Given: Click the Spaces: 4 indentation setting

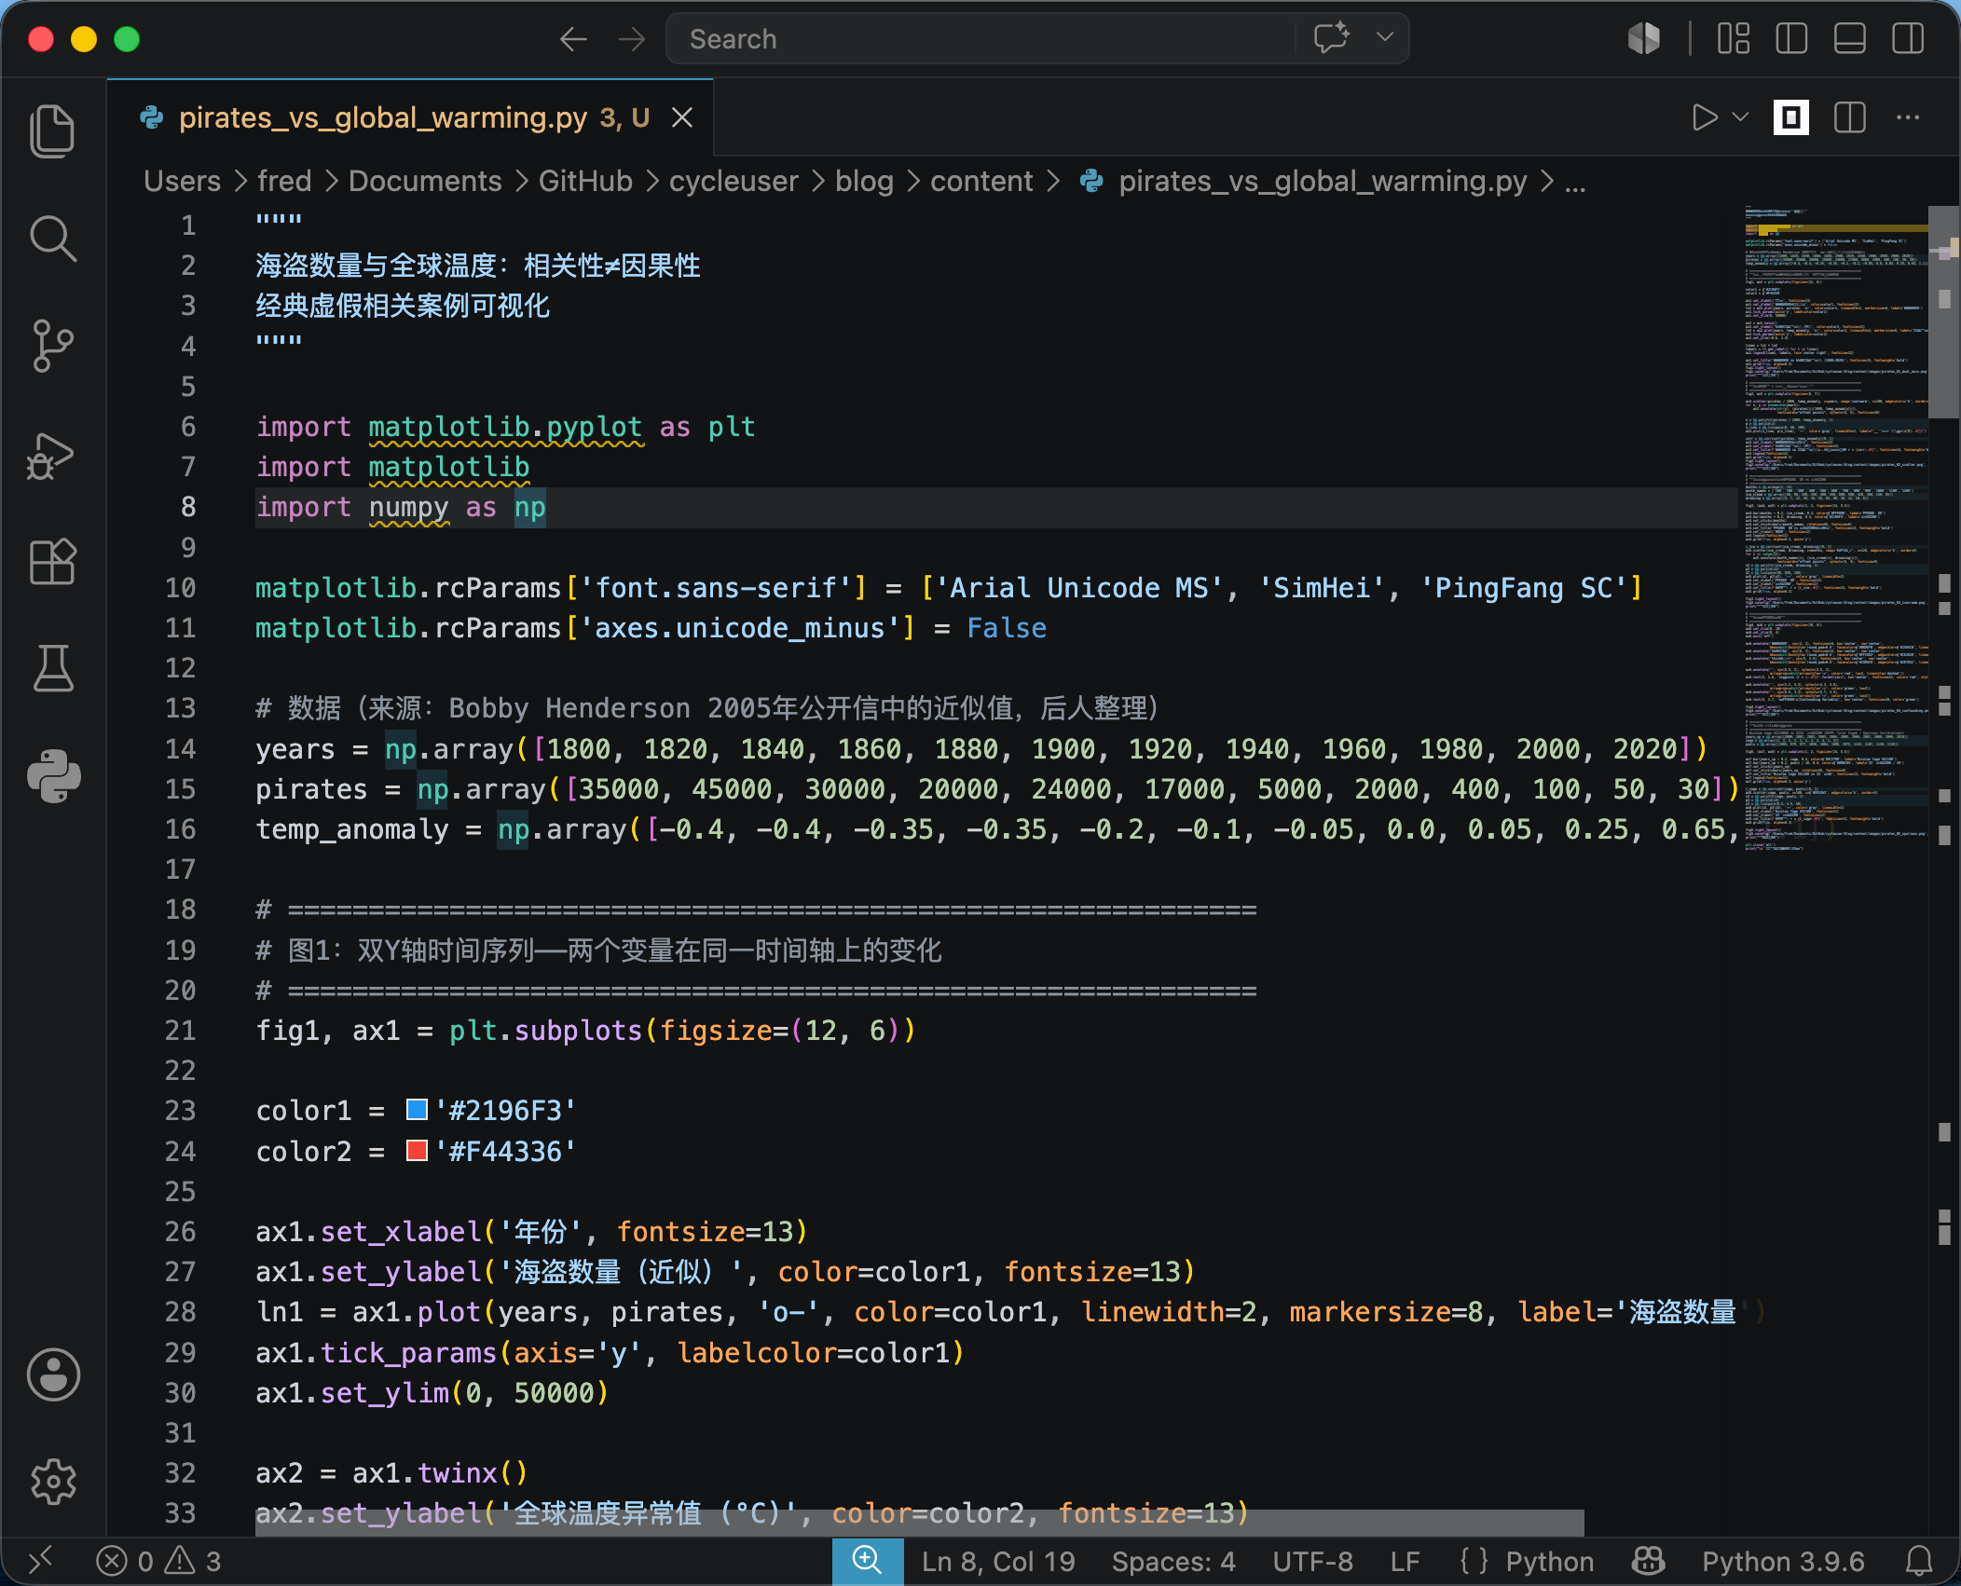Looking at the screenshot, I should (1173, 1561).
